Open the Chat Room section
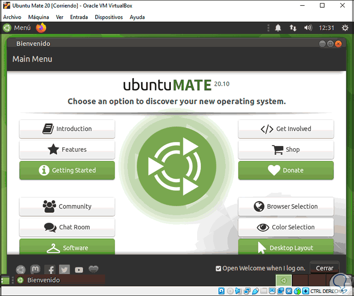354x296 pixels. click(67, 227)
